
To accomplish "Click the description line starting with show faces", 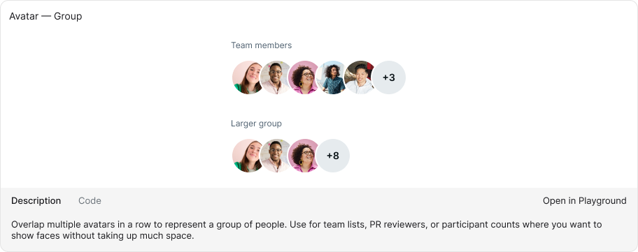I will (103, 235).
